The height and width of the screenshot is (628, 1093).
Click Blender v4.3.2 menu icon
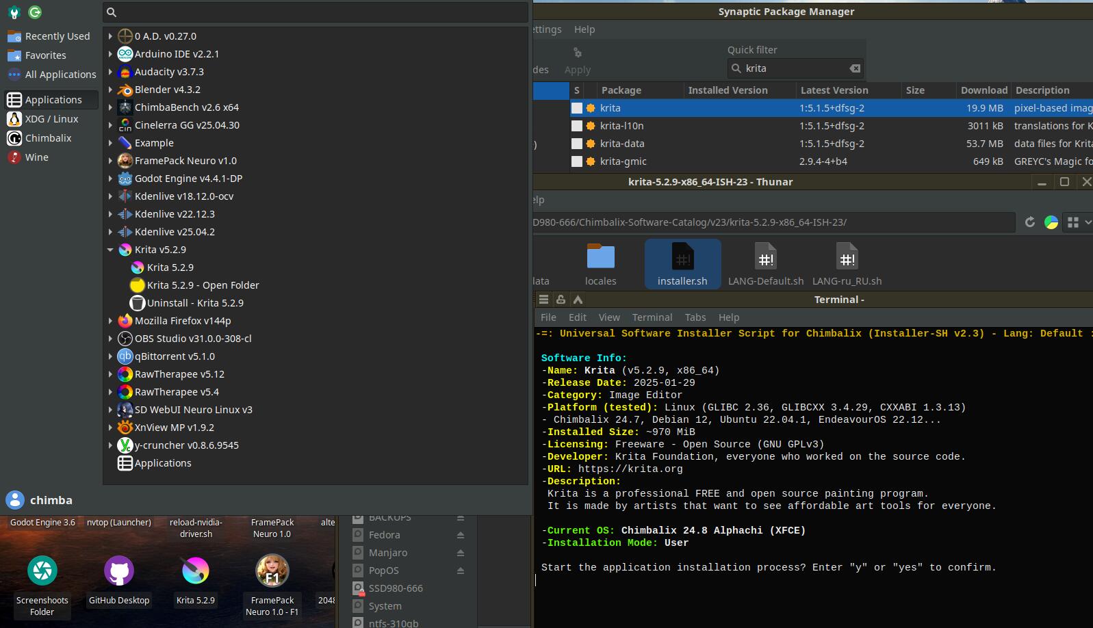click(x=125, y=90)
